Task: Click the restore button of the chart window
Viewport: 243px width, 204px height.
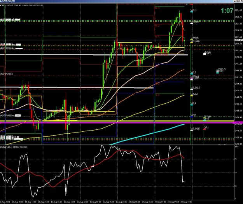Action: coord(238,1)
